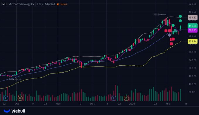Open the earnings E marker near September 22
Viewport: 199px width, 115px height.
pyautogui.click(x=6, y=98)
